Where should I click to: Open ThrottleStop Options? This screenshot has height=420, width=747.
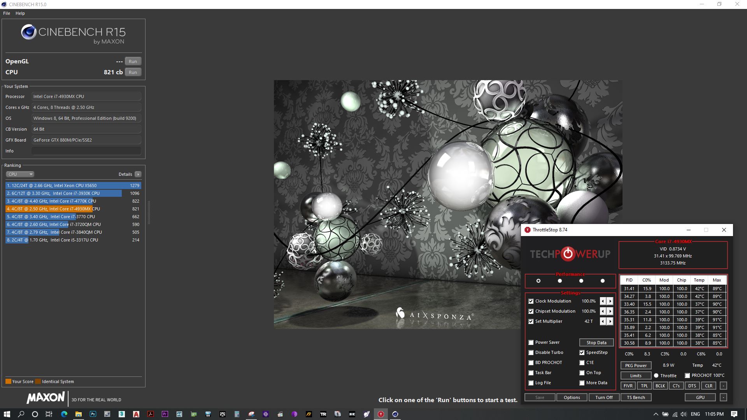(572, 397)
